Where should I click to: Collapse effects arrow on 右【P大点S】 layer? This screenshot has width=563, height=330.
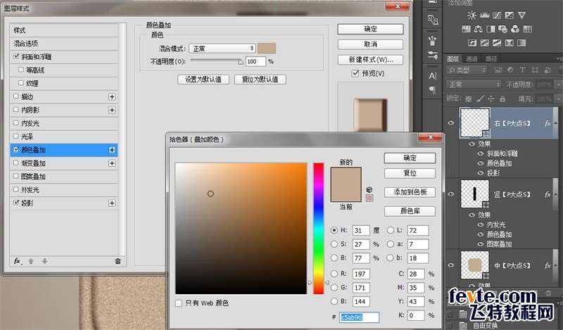coord(555,123)
